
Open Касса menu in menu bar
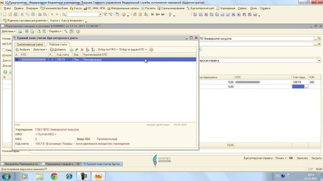coord(76,9)
